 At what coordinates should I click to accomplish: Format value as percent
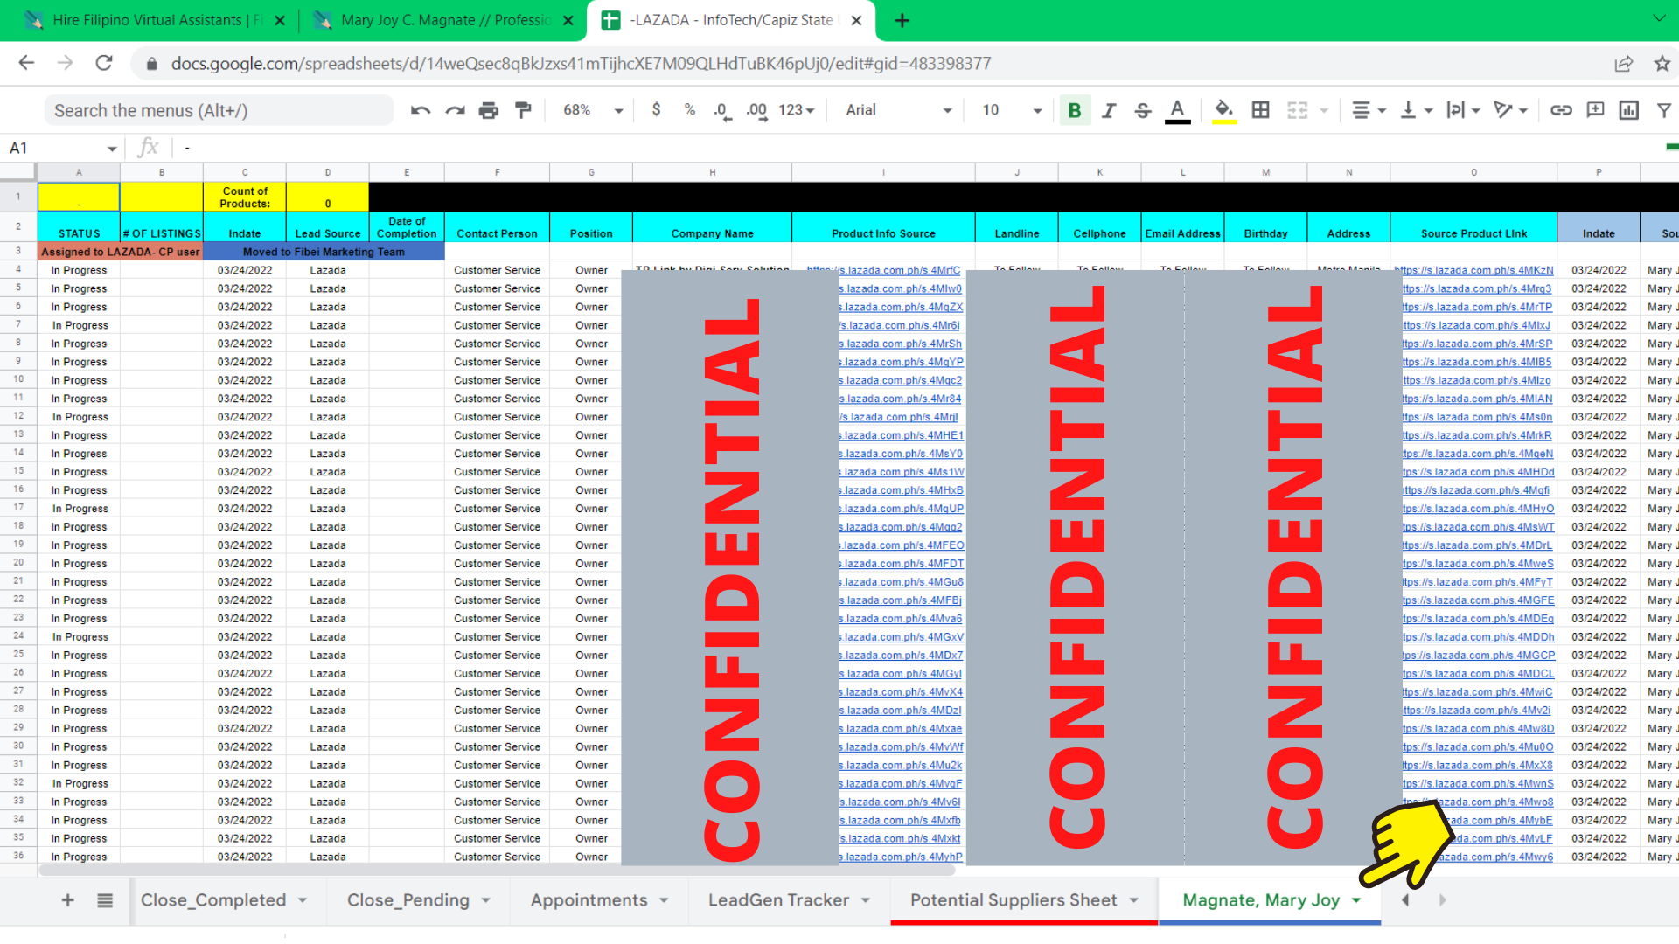tap(690, 110)
